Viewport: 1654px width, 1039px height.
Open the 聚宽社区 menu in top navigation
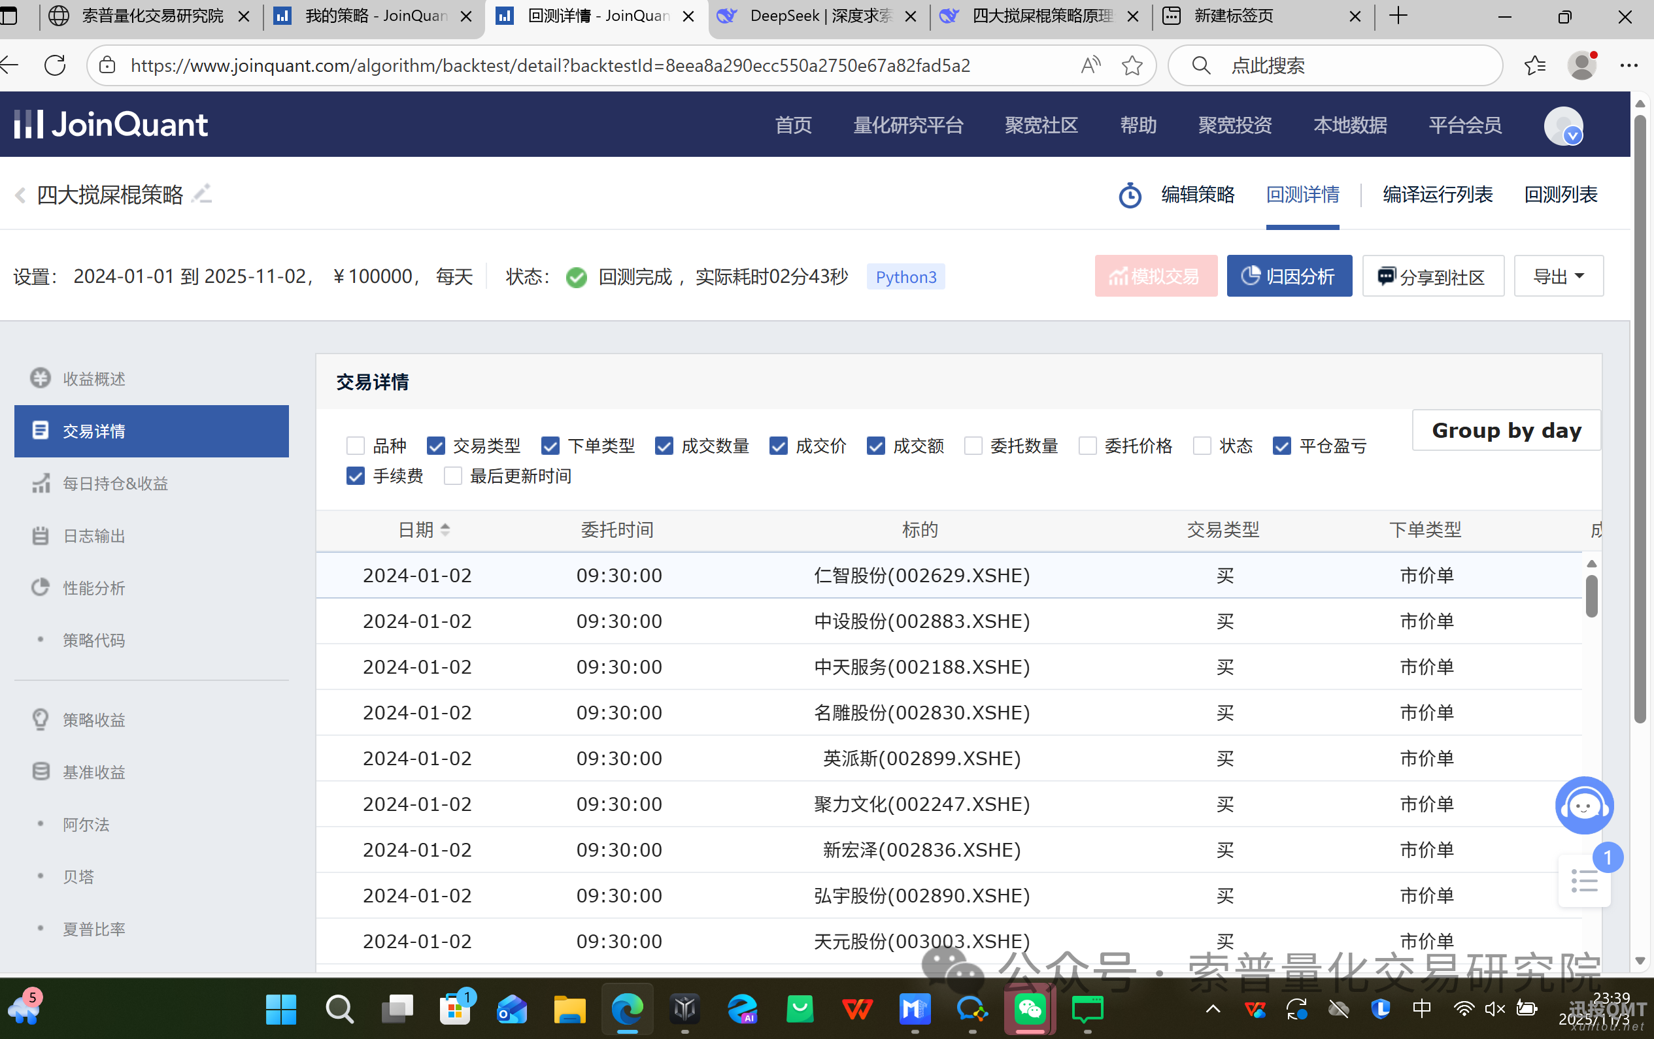pos(1041,125)
